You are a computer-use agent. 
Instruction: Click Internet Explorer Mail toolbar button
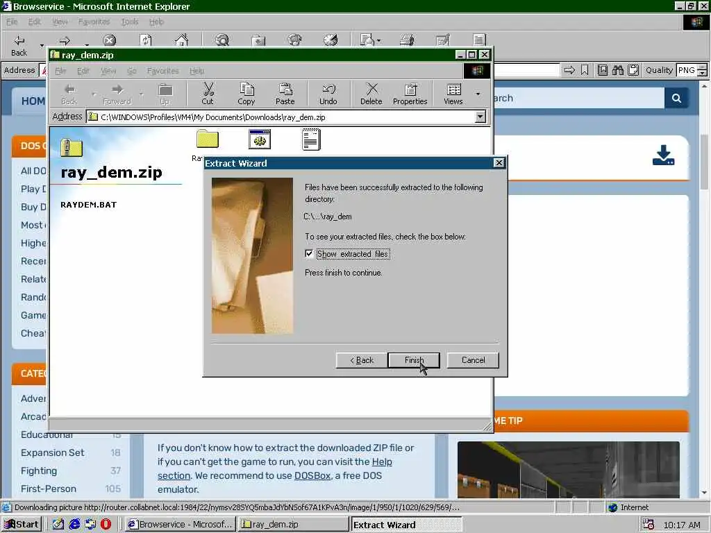click(367, 41)
